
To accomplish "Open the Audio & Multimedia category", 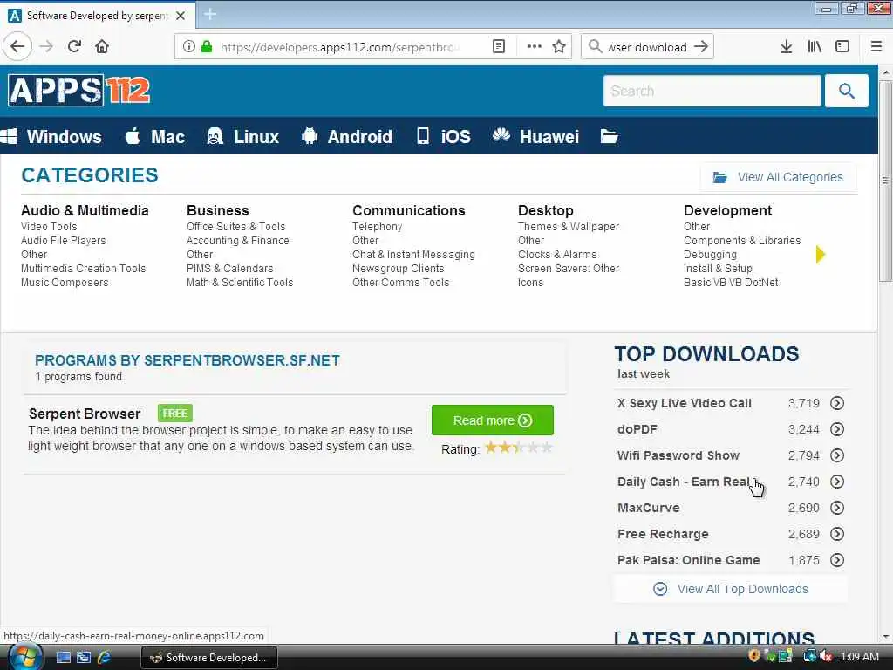I will (85, 210).
